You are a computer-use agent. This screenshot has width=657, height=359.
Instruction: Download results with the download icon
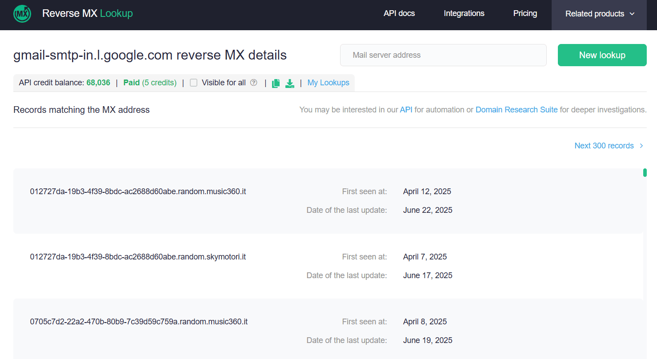tap(290, 83)
